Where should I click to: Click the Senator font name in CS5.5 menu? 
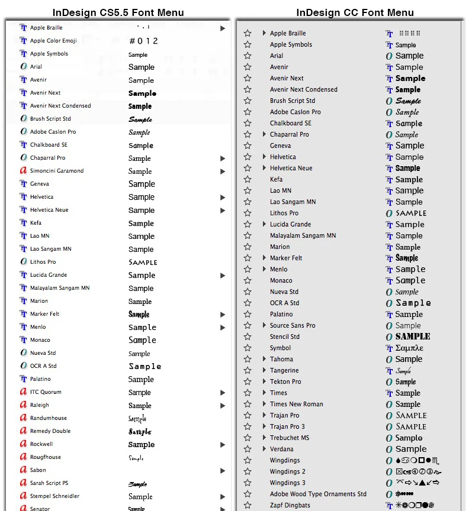click(x=40, y=509)
